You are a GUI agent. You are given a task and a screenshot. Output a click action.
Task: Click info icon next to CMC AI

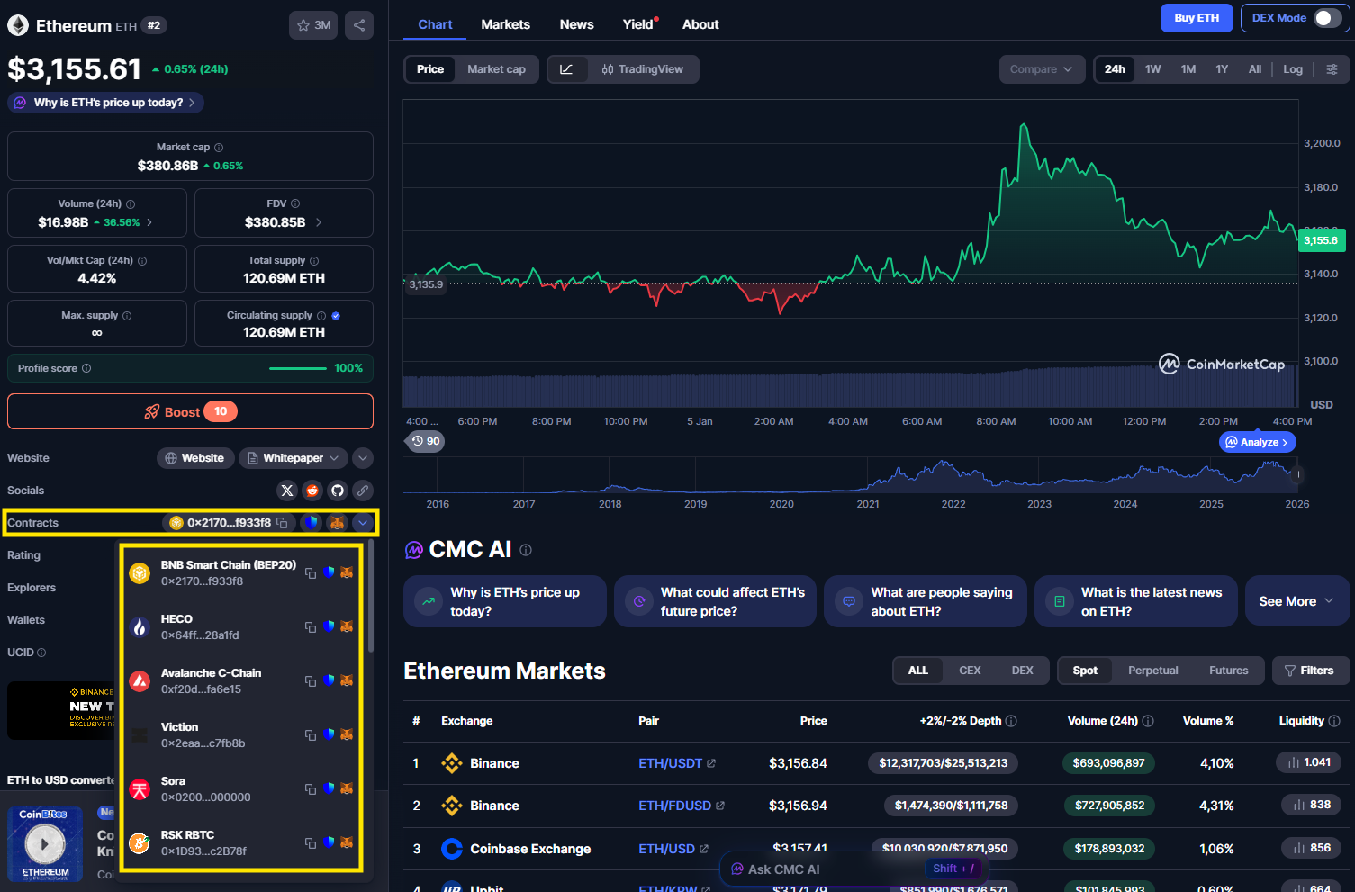(526, 550)
